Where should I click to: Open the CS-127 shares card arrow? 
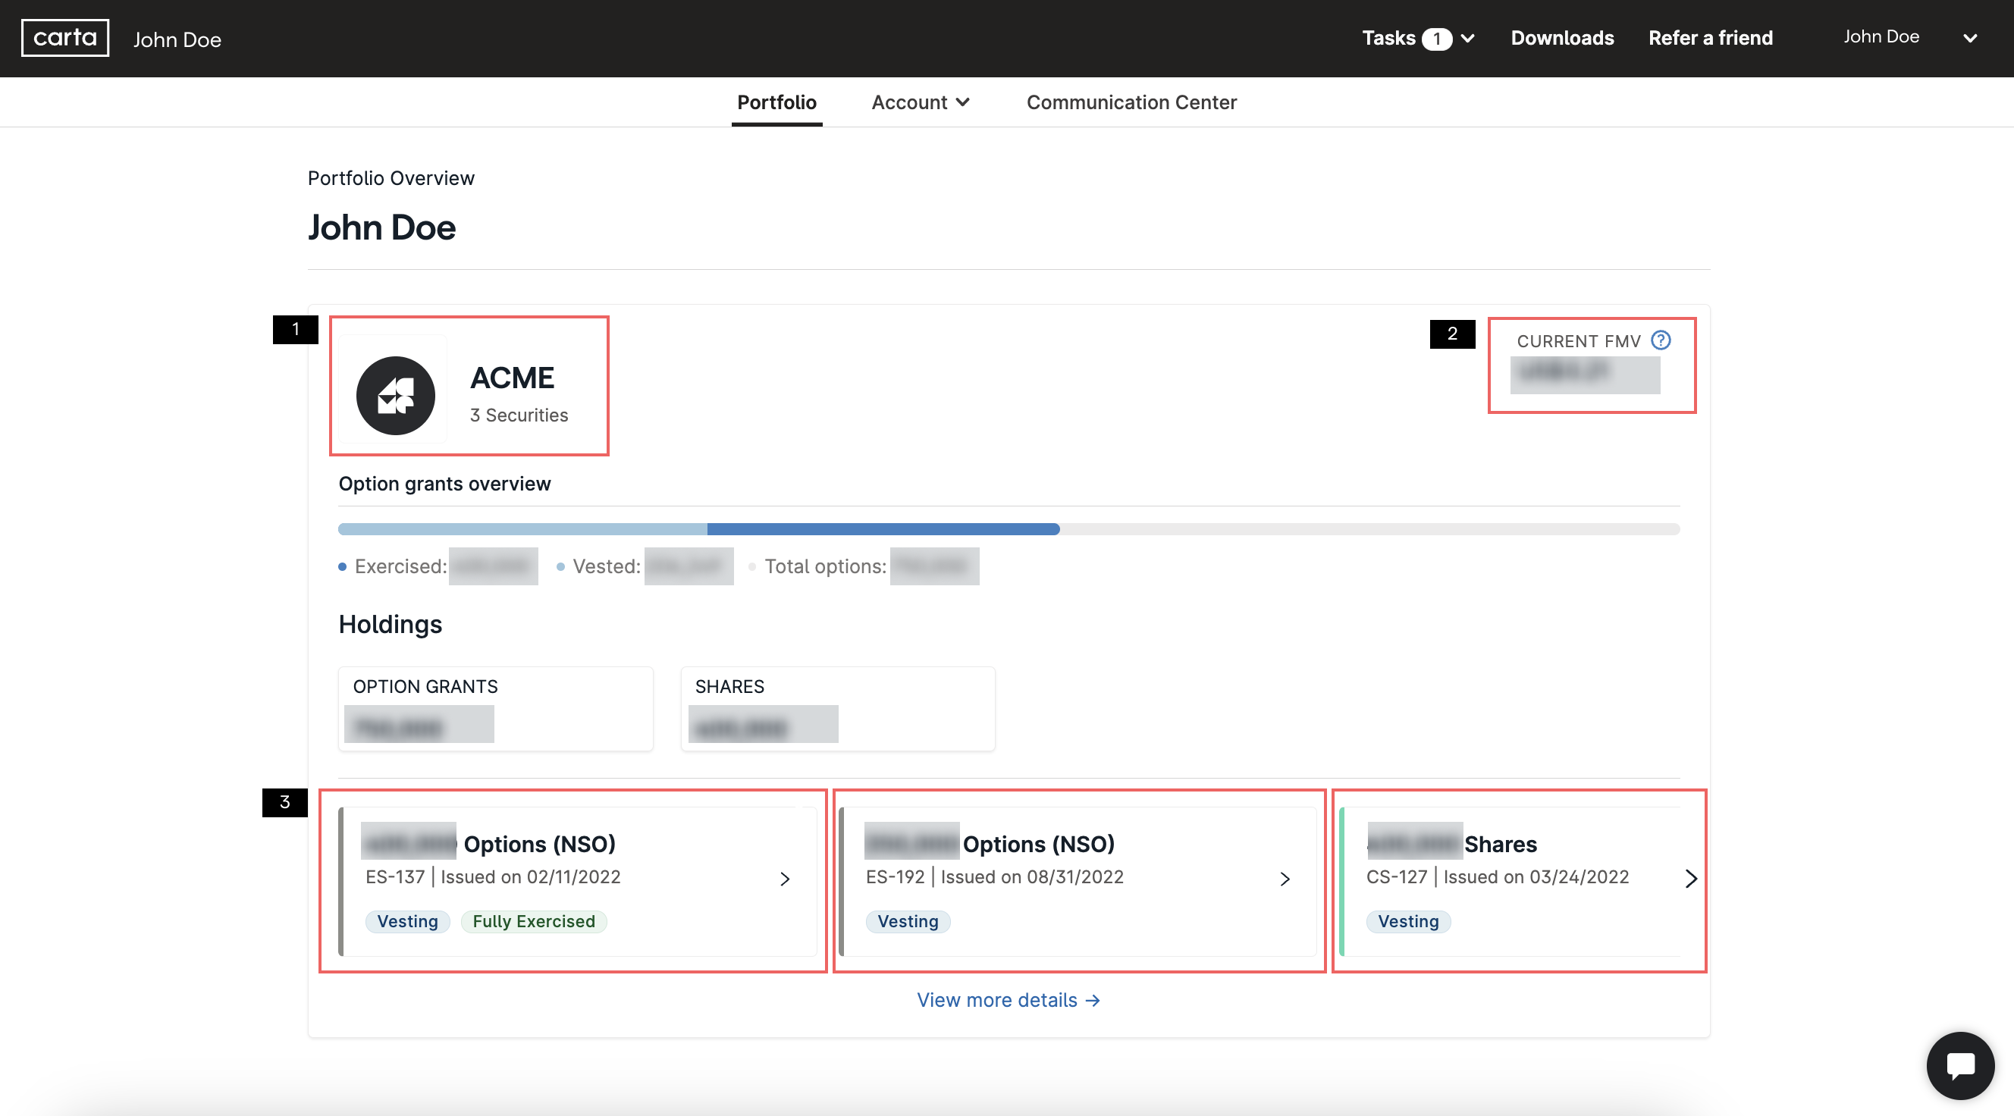[1690, 879]
